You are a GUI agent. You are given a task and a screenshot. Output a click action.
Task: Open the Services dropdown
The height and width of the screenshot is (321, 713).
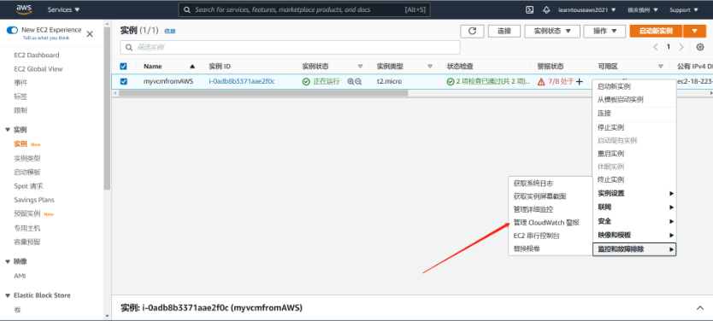click(x=63, y=9)
